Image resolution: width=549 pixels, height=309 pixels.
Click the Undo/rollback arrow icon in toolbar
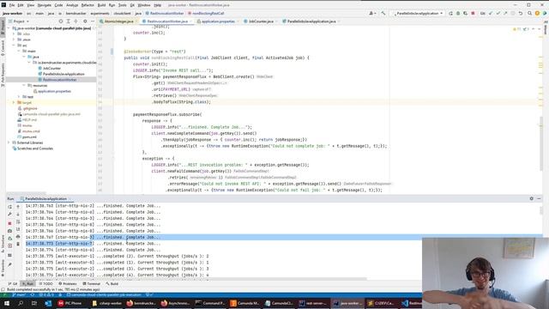521,14
